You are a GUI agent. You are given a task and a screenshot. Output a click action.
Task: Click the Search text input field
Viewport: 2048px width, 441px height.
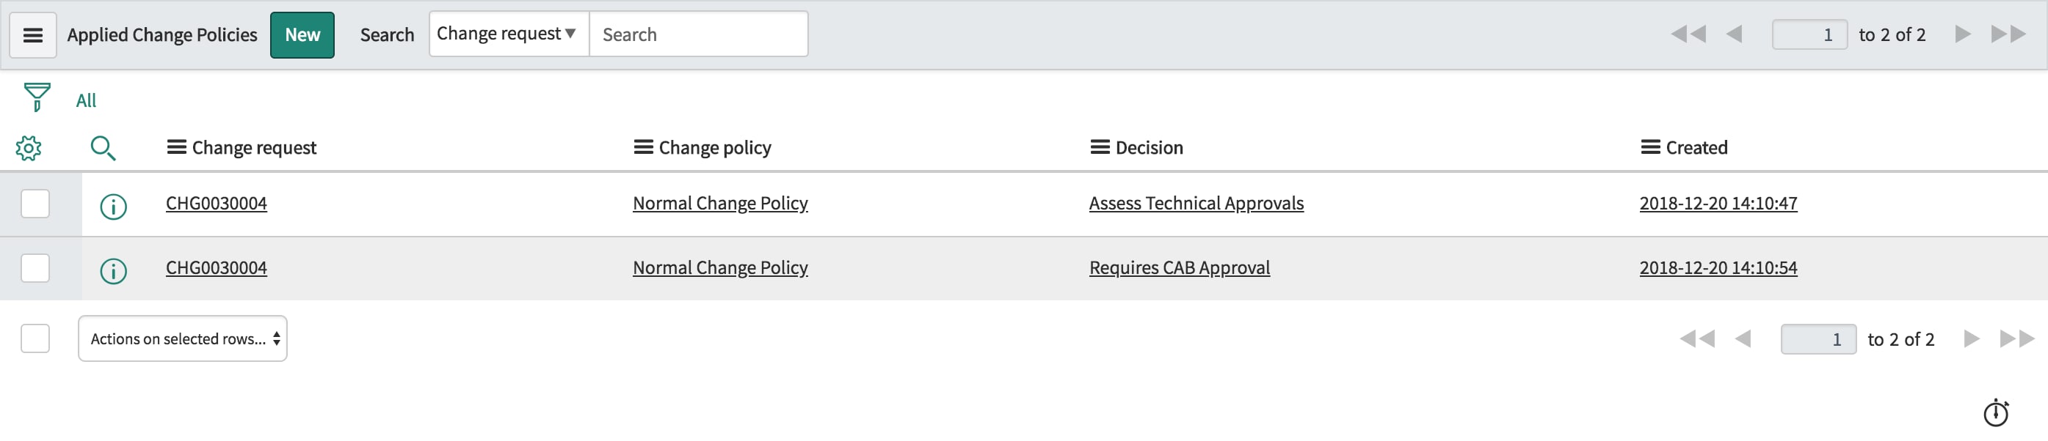pos(698,35)
